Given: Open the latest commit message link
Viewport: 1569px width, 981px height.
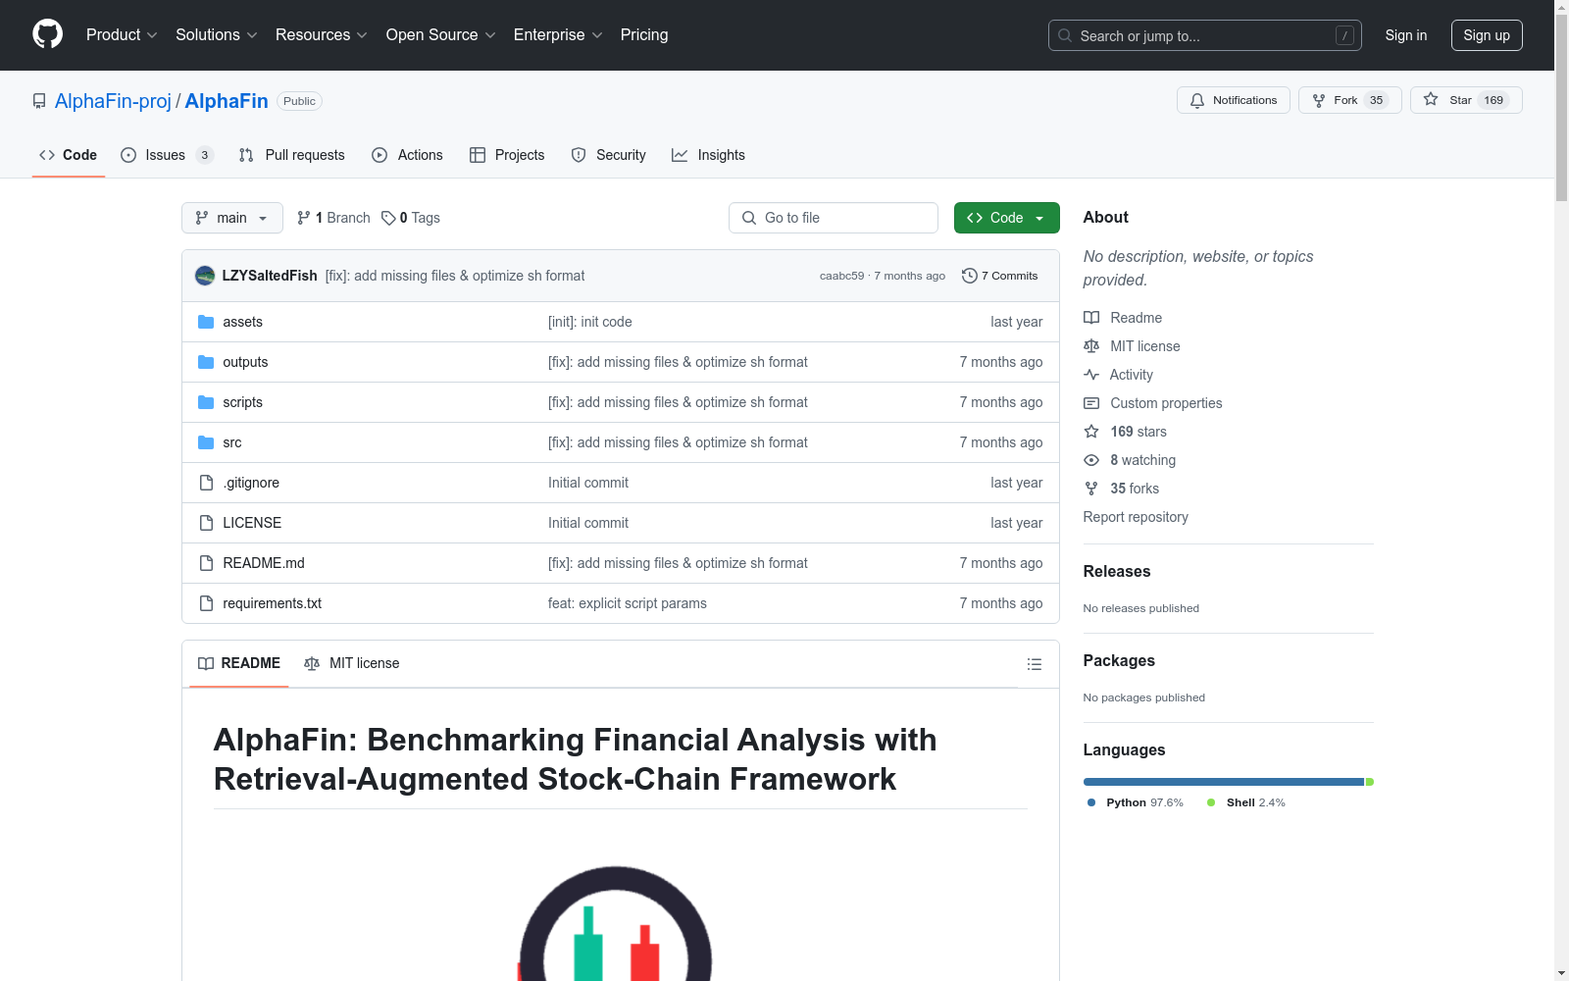Looking at the screenshot, I should [455, 276].
